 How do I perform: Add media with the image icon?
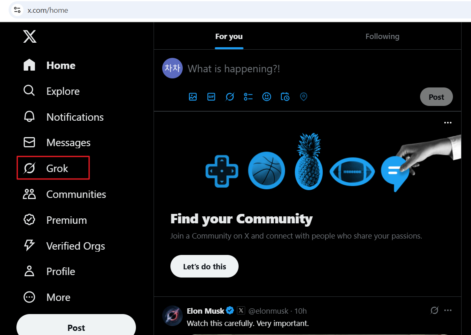point(193,96)
